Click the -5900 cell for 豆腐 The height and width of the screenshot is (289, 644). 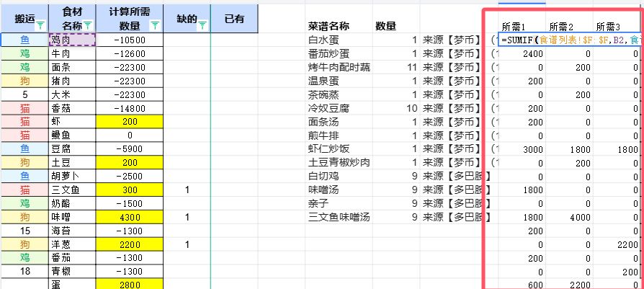click(130, 148)
